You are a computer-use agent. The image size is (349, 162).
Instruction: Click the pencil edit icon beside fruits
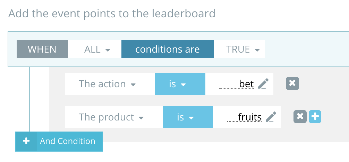coord(271,117)
